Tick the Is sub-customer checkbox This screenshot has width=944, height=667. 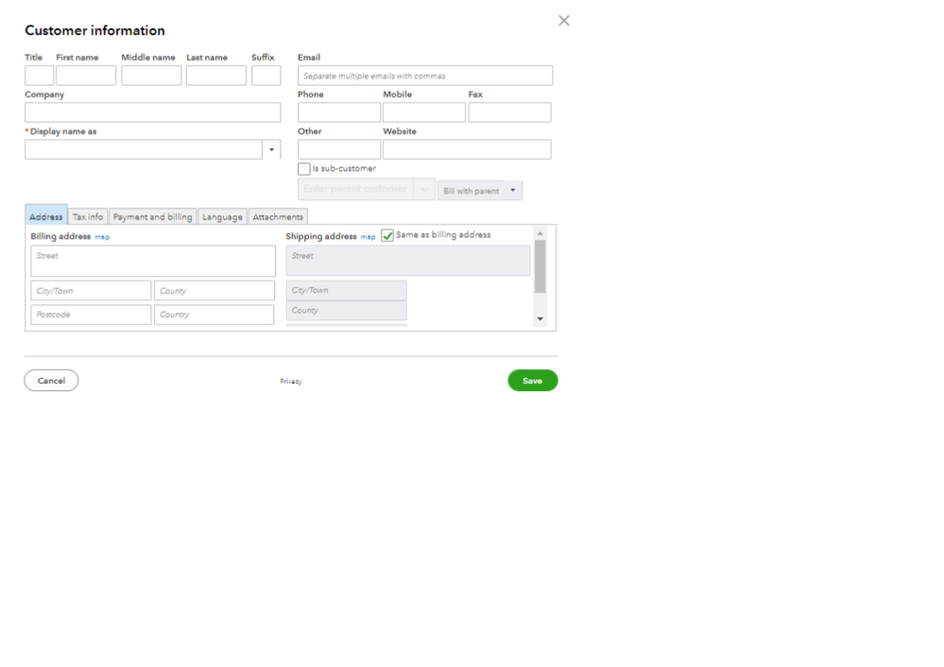[303, 168]
